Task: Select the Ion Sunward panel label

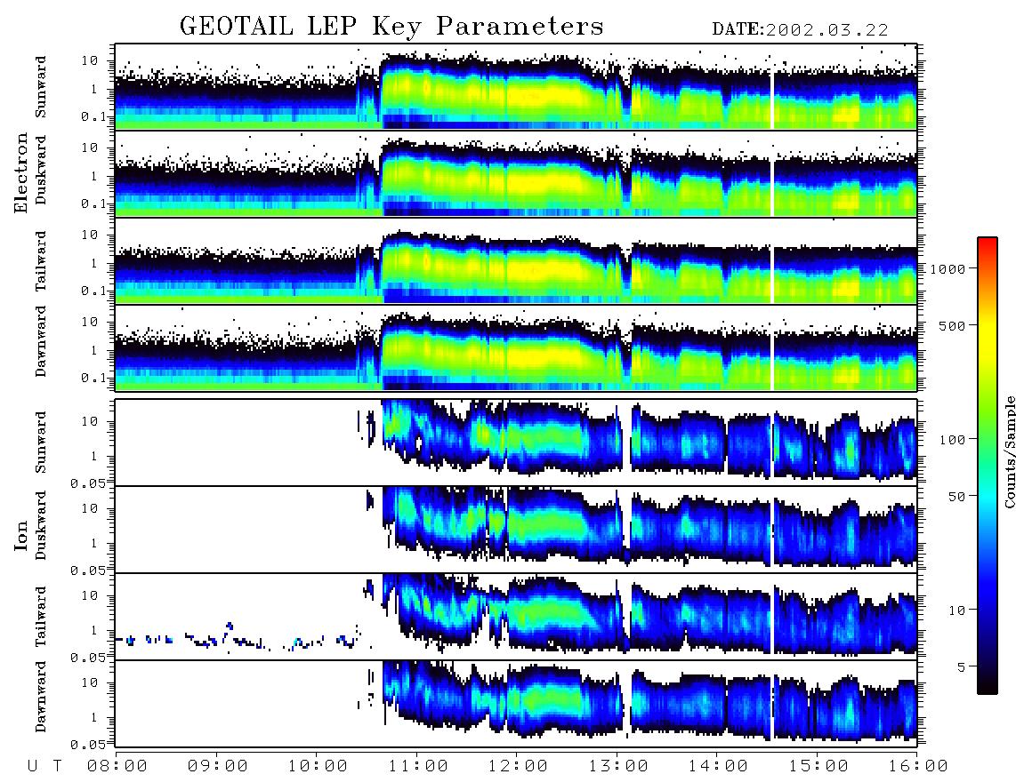Action: pos(40,442)
